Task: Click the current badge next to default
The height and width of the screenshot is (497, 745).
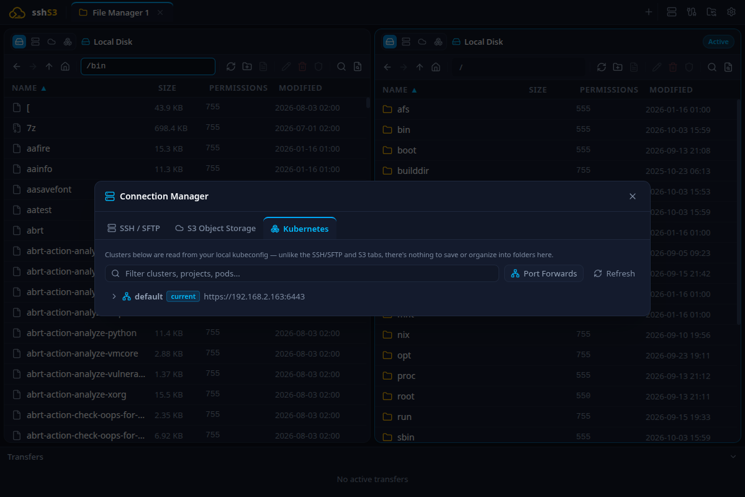Action: tap(183, 296)
